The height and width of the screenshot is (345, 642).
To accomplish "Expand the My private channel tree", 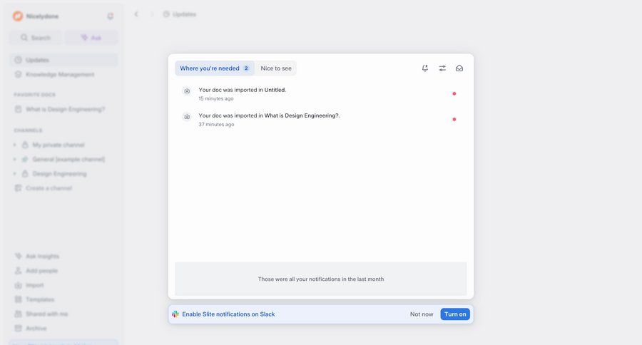I will pos(15,145).
